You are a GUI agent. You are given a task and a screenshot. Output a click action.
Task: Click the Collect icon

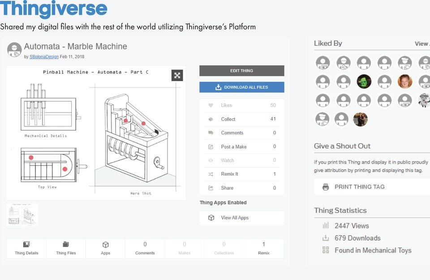[x=211, y=119]
